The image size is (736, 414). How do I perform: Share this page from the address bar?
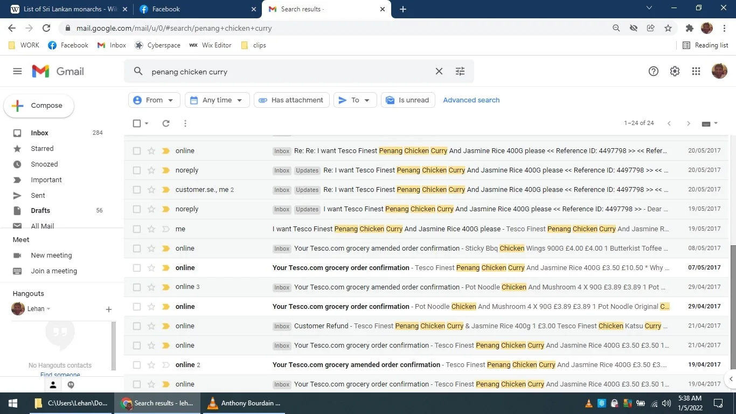point(651,28)
